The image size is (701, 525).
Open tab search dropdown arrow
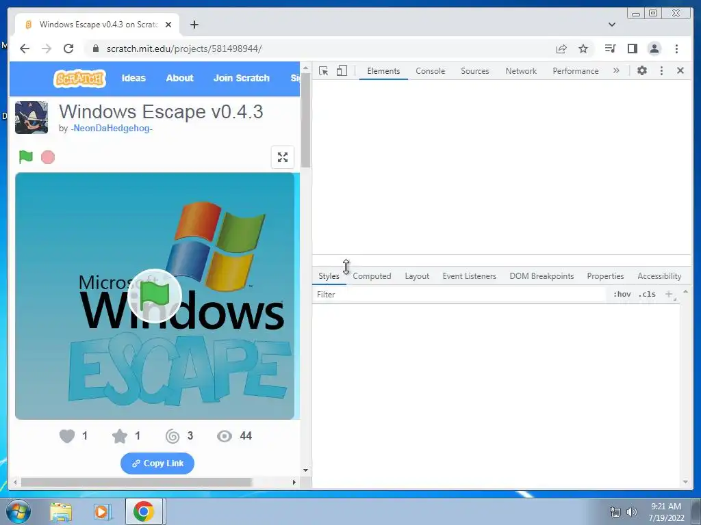coord(612,25)
